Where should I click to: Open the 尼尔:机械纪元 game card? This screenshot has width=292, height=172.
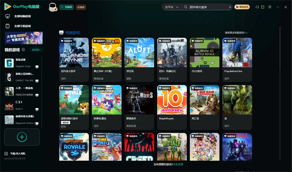coord(172,60)
